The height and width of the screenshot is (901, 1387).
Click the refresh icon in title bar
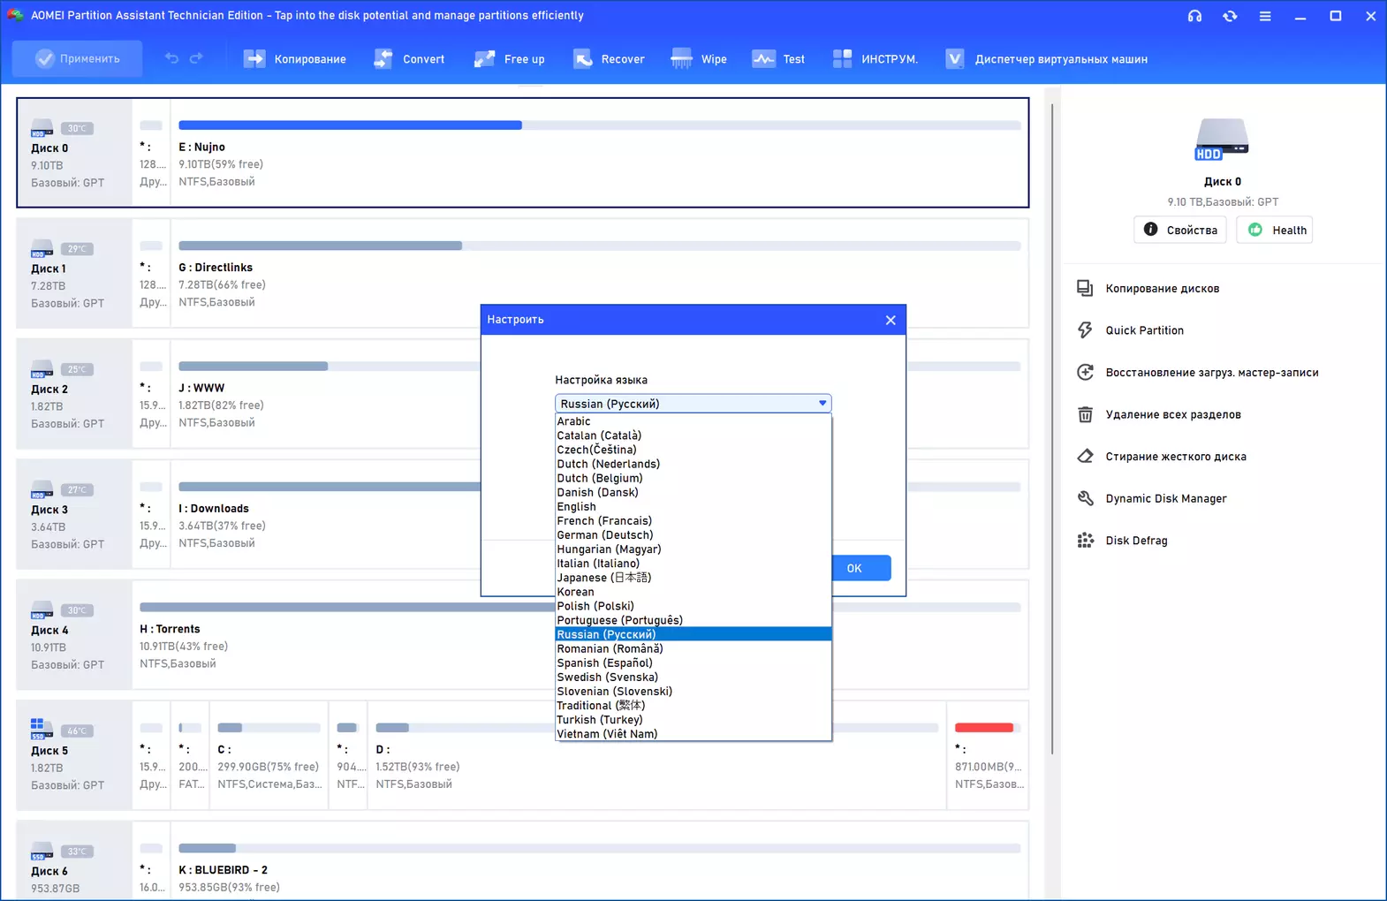click(1230, 16)
